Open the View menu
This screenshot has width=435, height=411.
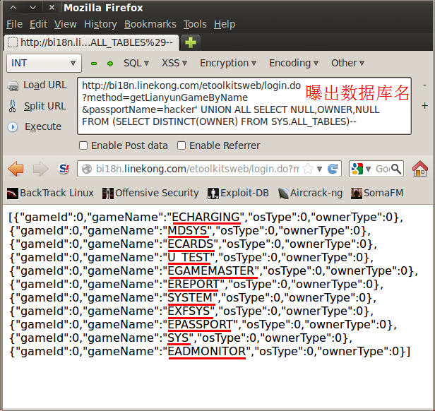(x=66, y=24)
